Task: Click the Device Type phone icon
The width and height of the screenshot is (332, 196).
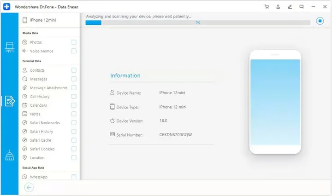Action: point(112,107)
